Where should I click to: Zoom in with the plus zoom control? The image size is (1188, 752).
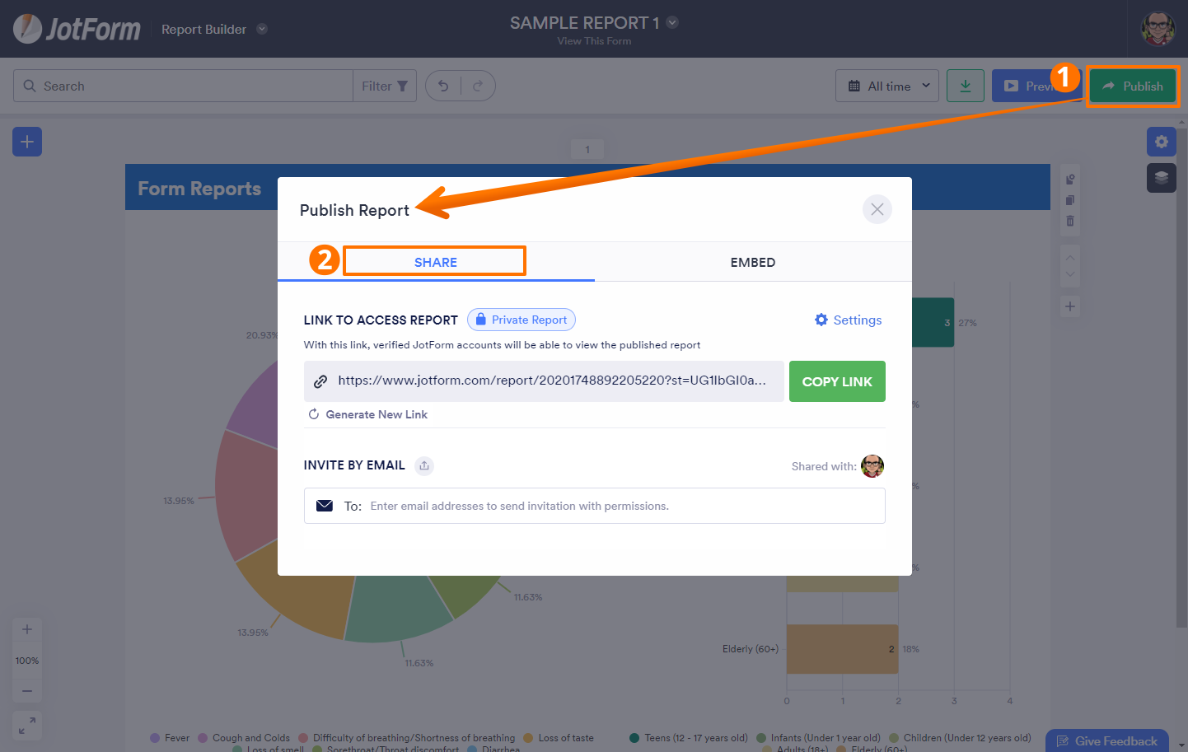(x=27, y=629)
